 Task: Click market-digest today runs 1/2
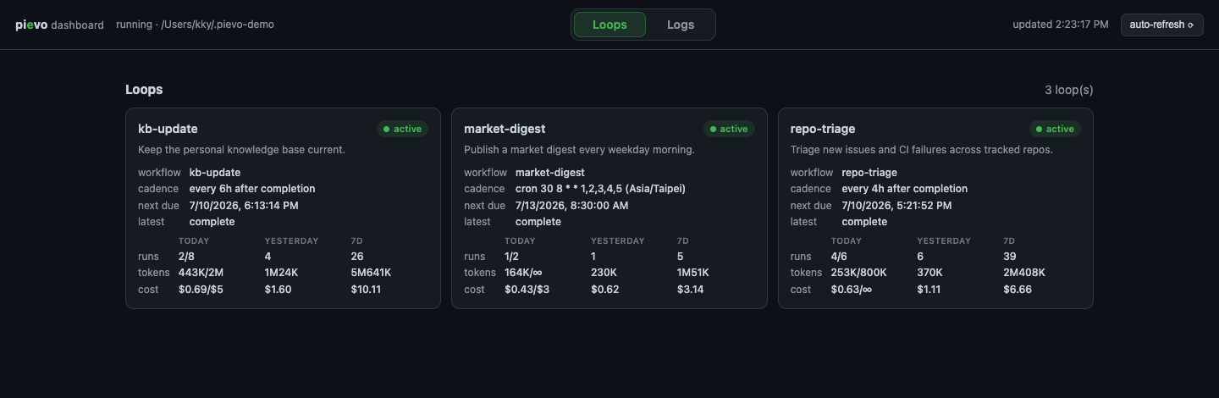pos(512,256)
